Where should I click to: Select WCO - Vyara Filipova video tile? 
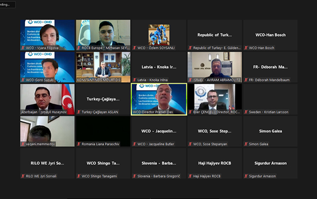pos(47,35)
